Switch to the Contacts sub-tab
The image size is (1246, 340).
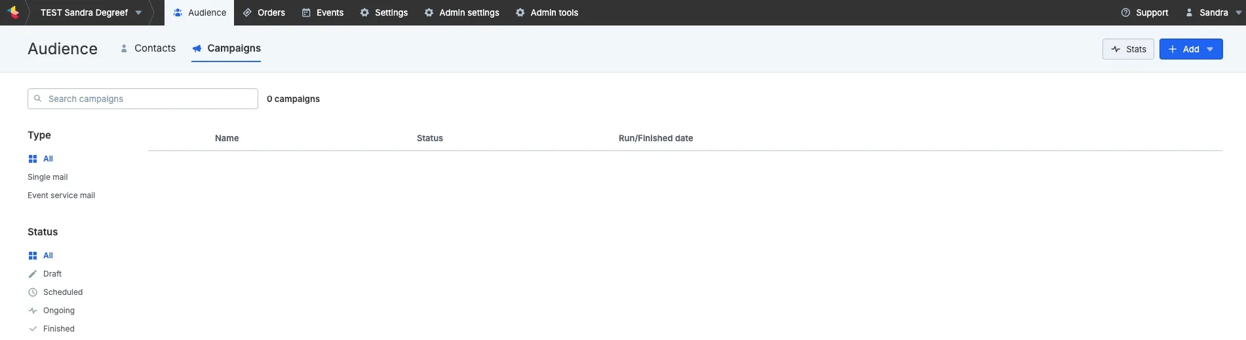(148, 48)
